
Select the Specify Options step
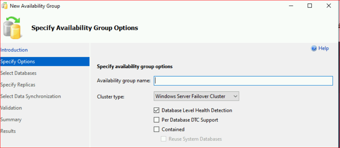pos(17,62)
